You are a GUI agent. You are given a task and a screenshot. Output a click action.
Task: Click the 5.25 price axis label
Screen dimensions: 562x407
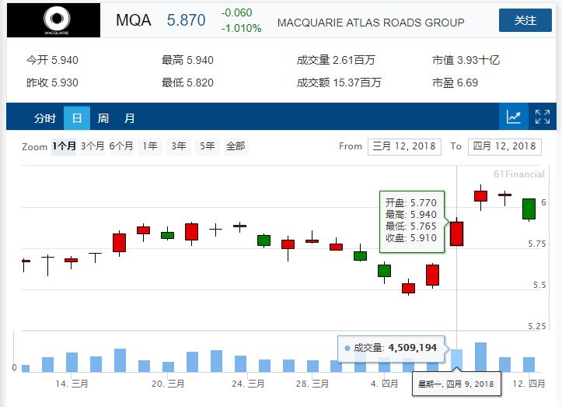[x=536, y=326]
